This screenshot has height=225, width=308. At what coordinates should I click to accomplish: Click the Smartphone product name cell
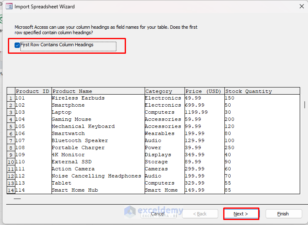point(98,105)
